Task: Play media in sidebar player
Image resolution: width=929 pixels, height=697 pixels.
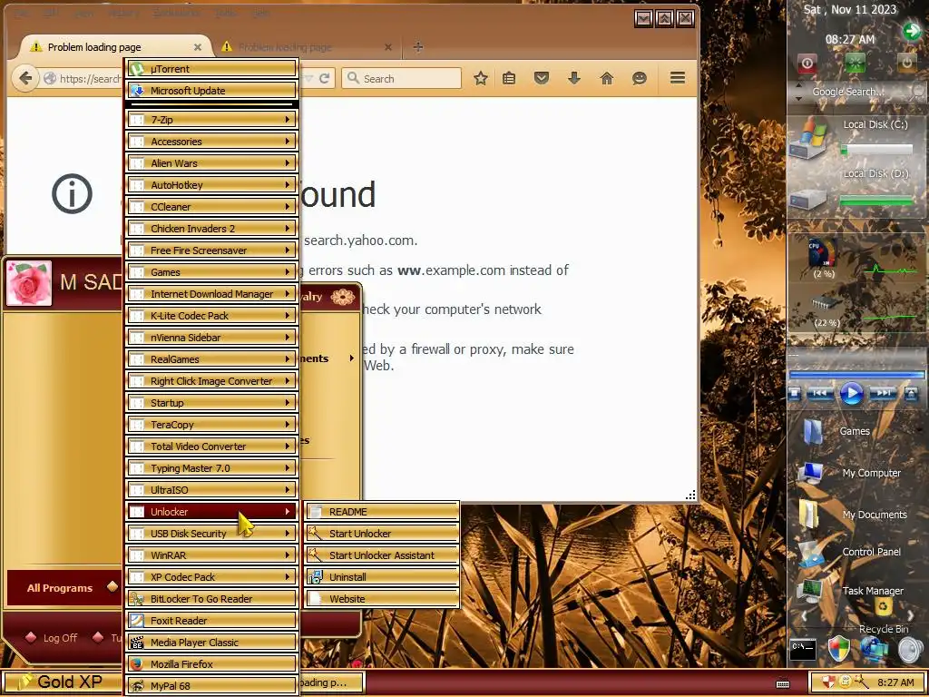Action: click(x=851, y=393)
